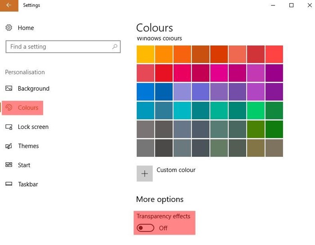Viewport: 315px width, 245px height.
Task: Choose the bright blue swatch in third row
Action: (x=145, y=92)
